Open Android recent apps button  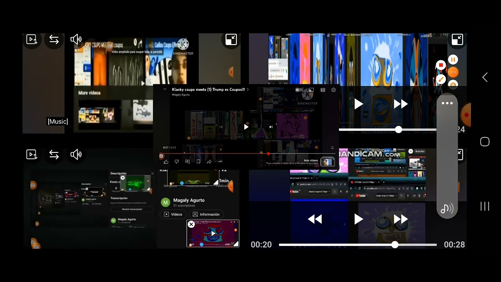coord(485,206)
